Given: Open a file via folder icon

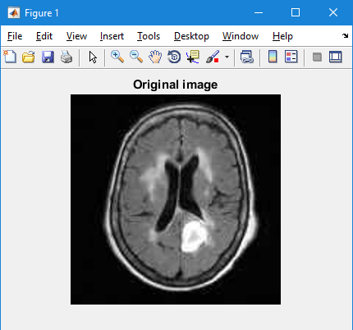Looking at the screenshot, I should (29, 57).
